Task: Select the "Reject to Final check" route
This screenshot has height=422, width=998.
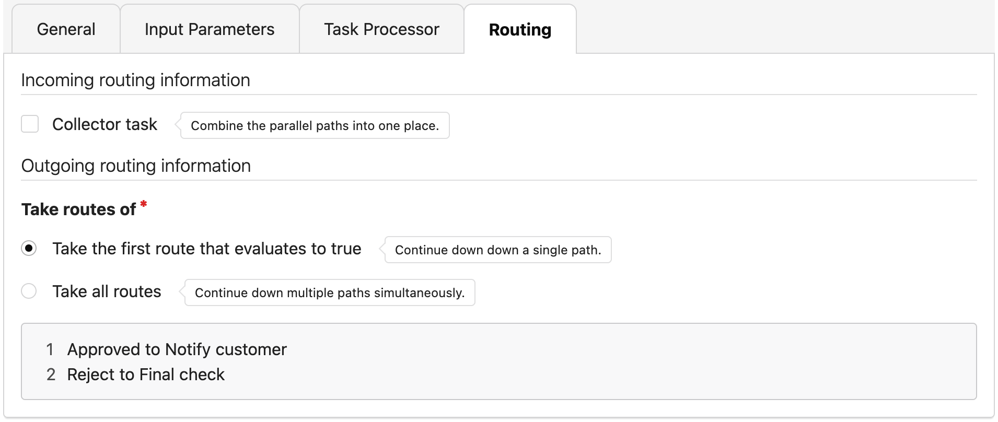Action: [x=146, y=374]
